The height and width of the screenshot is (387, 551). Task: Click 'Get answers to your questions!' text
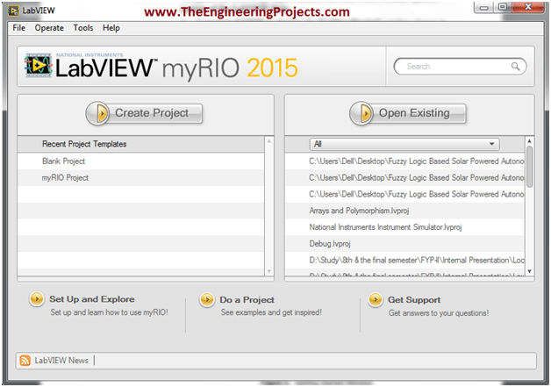tap(438, 313)
